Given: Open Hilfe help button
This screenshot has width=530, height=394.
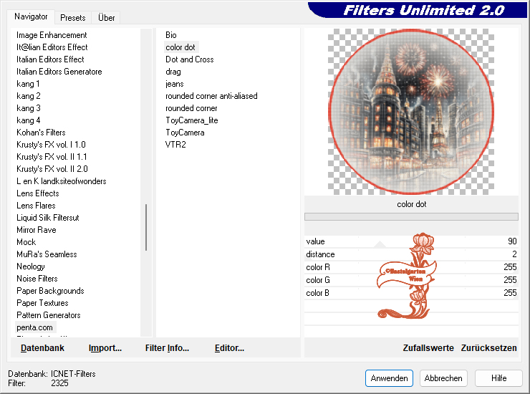Looking at the screenshot, I should click(498, 378).
